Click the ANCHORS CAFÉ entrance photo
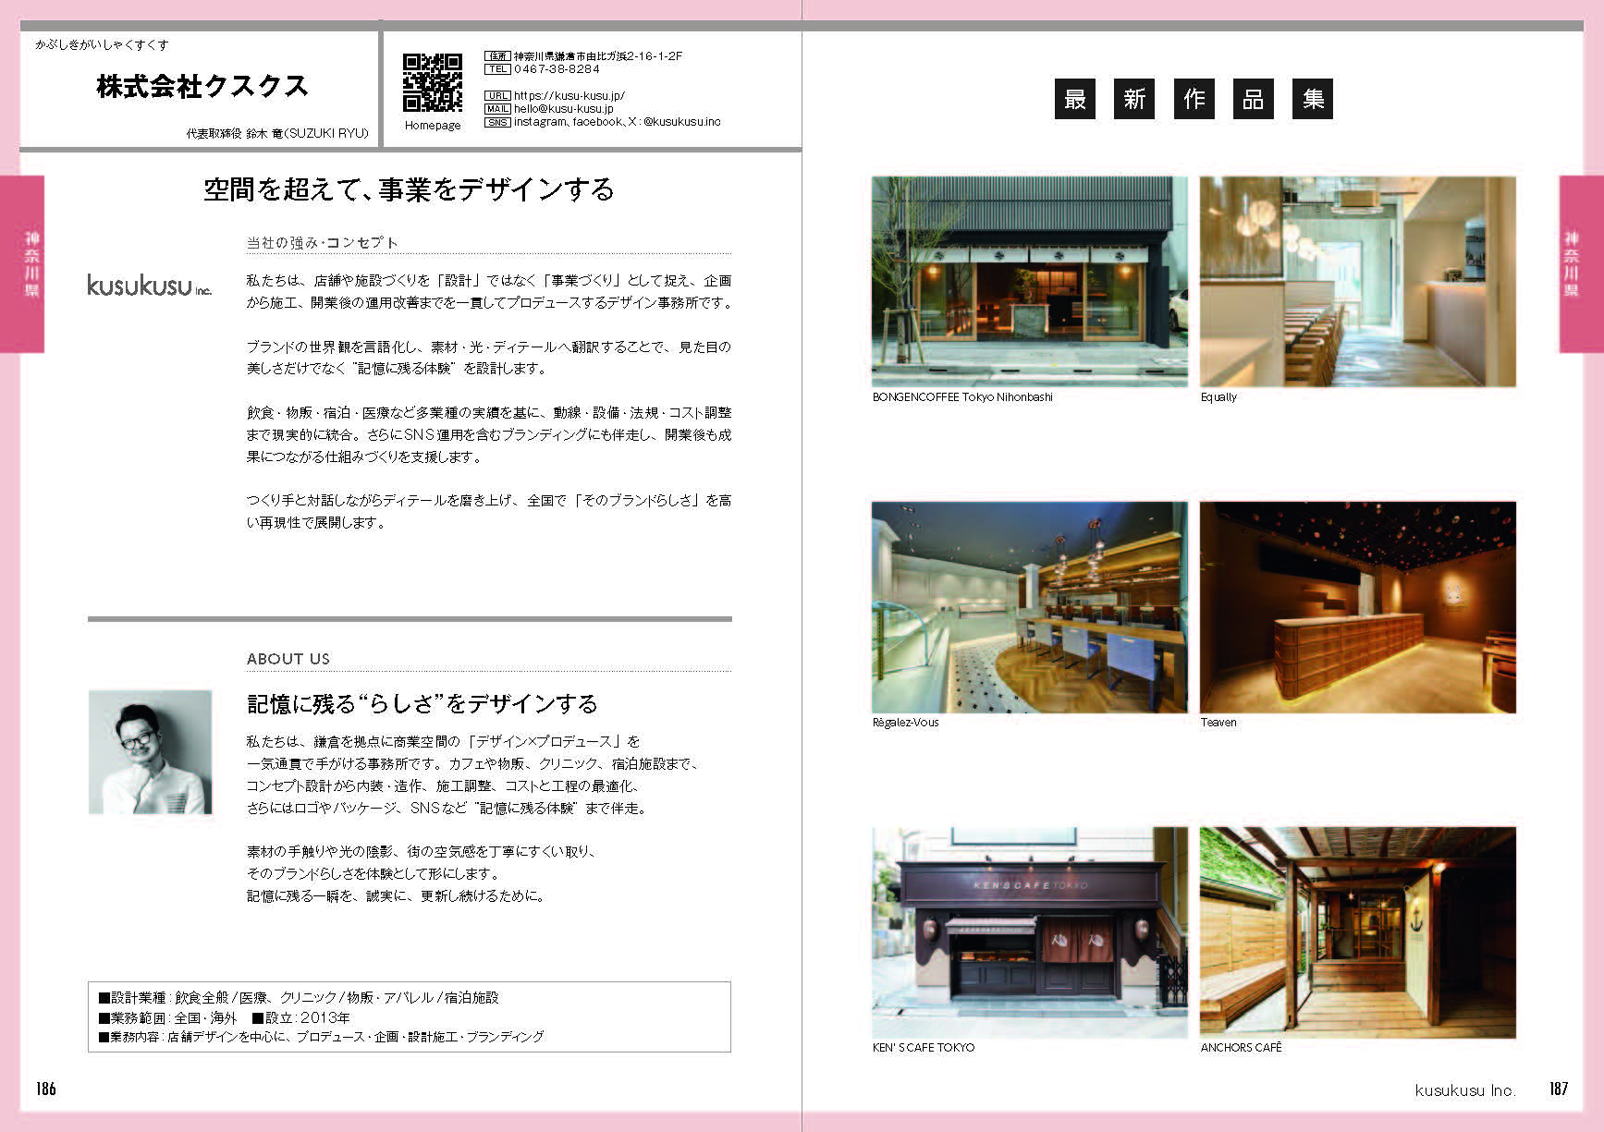This screenshot has height=1132, width=1604. (1357, 932)
